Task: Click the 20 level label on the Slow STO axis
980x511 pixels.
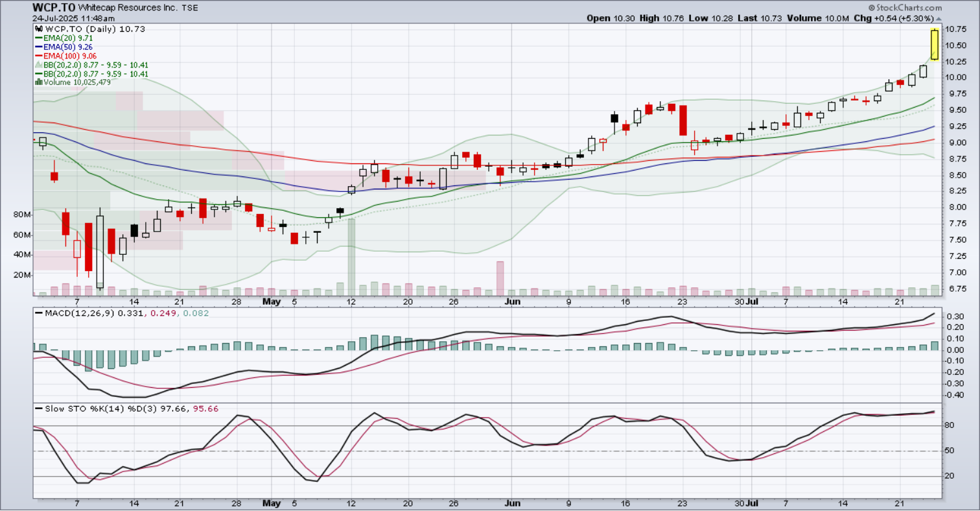Action: point(951,477)
